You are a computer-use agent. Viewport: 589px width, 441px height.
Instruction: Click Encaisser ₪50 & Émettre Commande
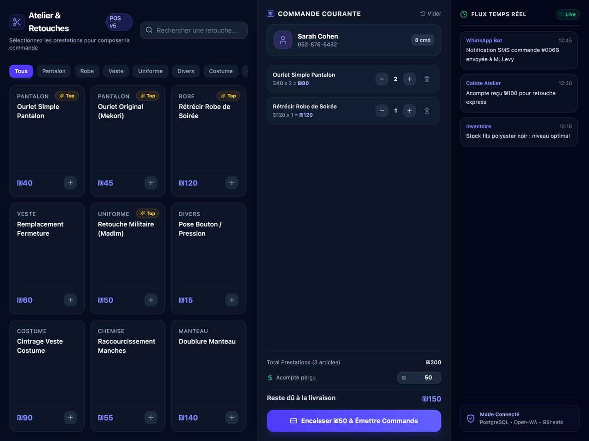[x=354, y=421]
